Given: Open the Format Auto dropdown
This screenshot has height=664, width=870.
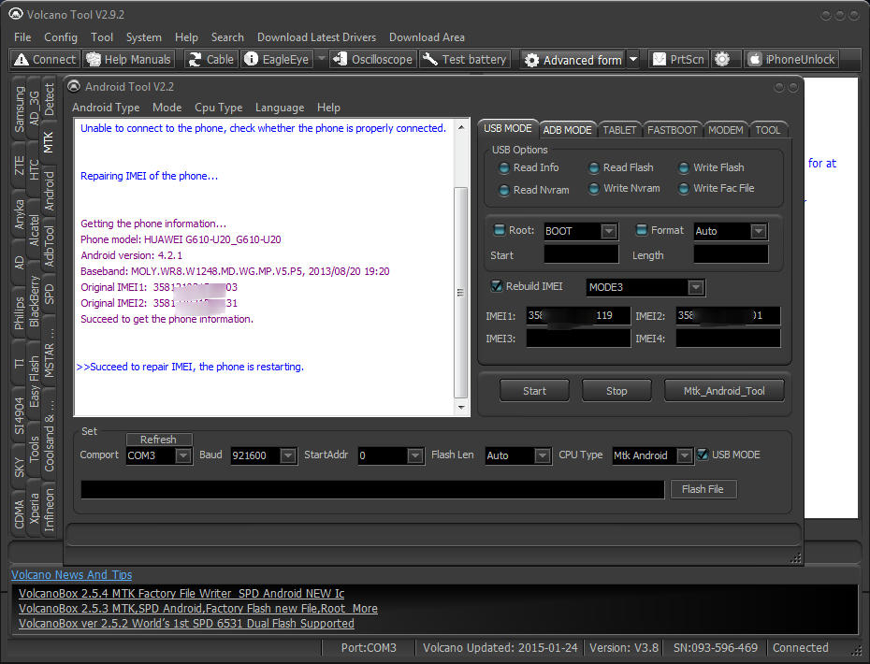Looking at the screenshot, I should pyautogui.click(x=759, y=231).
